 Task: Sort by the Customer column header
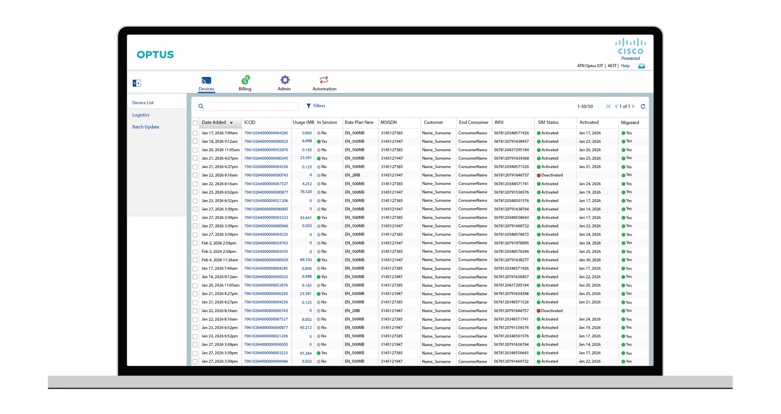[x=433, y=123]
